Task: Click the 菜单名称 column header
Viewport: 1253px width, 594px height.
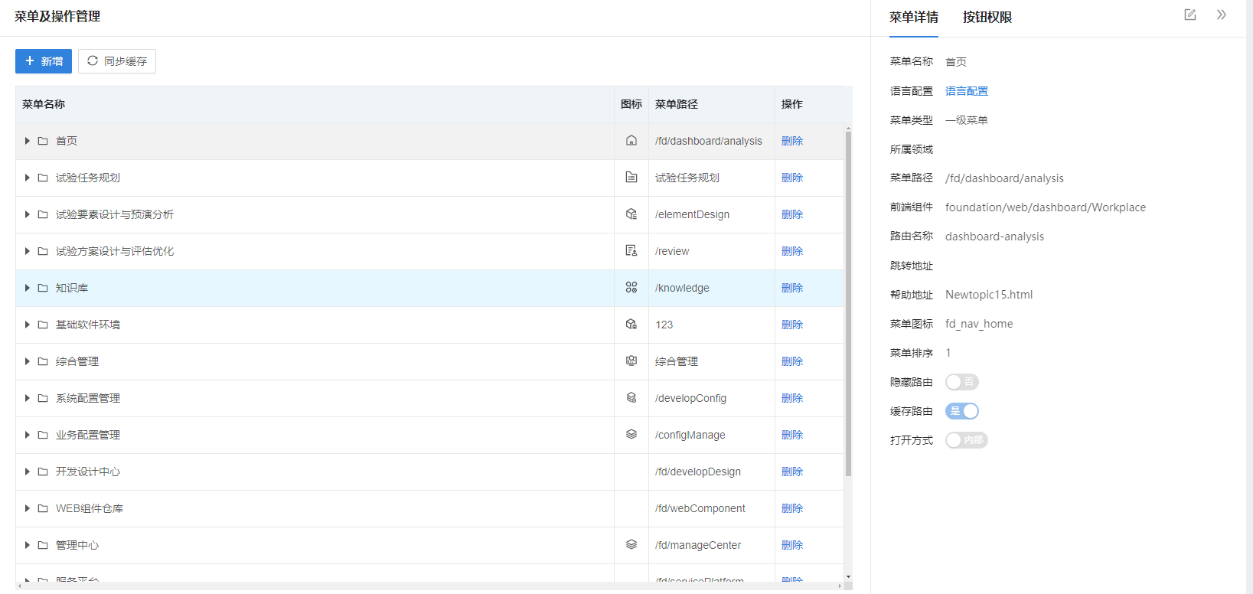Action: click(x=315, y=104)
